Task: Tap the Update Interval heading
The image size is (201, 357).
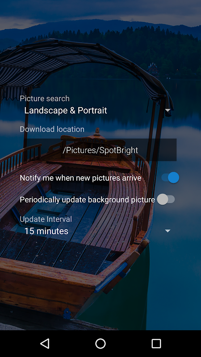Action: click(x=46, y=219)
